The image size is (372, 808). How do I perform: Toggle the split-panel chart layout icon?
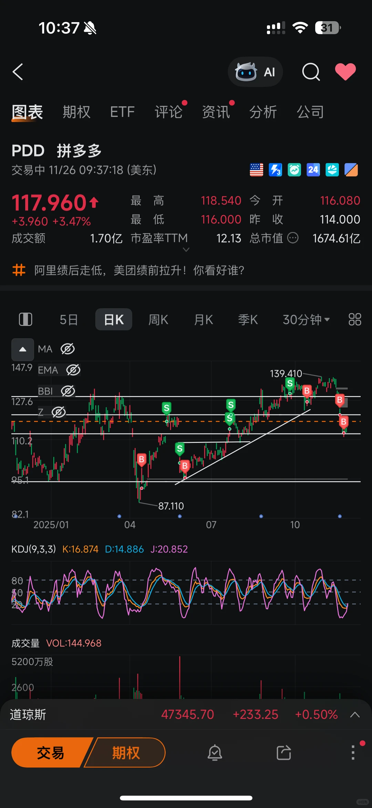click(x=25, y=319)
